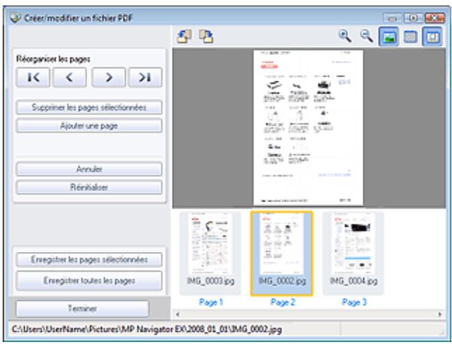Image resolution: width=452 pixels, height=344 pixels.
Task: Switch to preview mode icon
Action: 389,37
